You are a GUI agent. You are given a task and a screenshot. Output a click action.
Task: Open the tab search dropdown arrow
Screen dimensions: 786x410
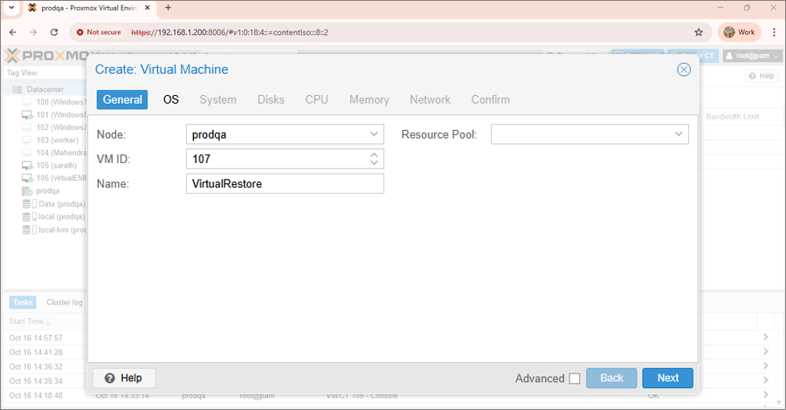click(11, 8)
